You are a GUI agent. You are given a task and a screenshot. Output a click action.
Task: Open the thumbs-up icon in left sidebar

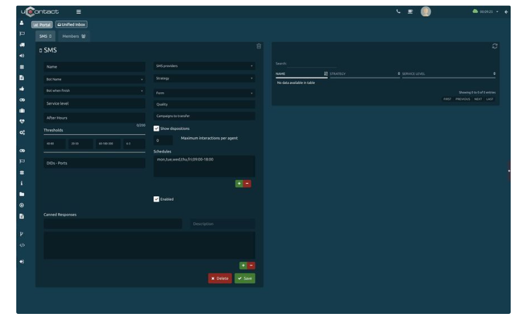click(21, 88)
